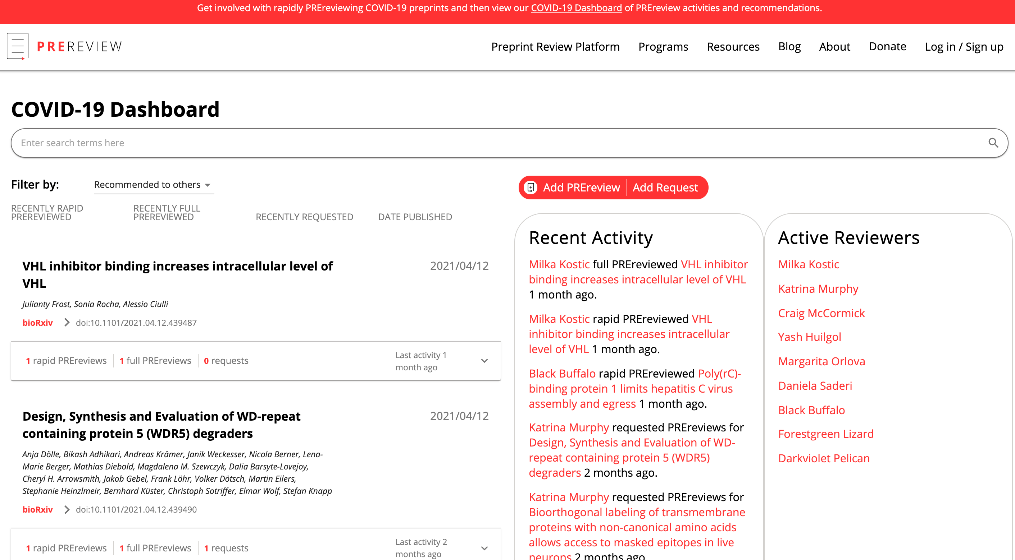
Task: Click the document-plus icon in Add PREreview button
Action: pos(531,187)
